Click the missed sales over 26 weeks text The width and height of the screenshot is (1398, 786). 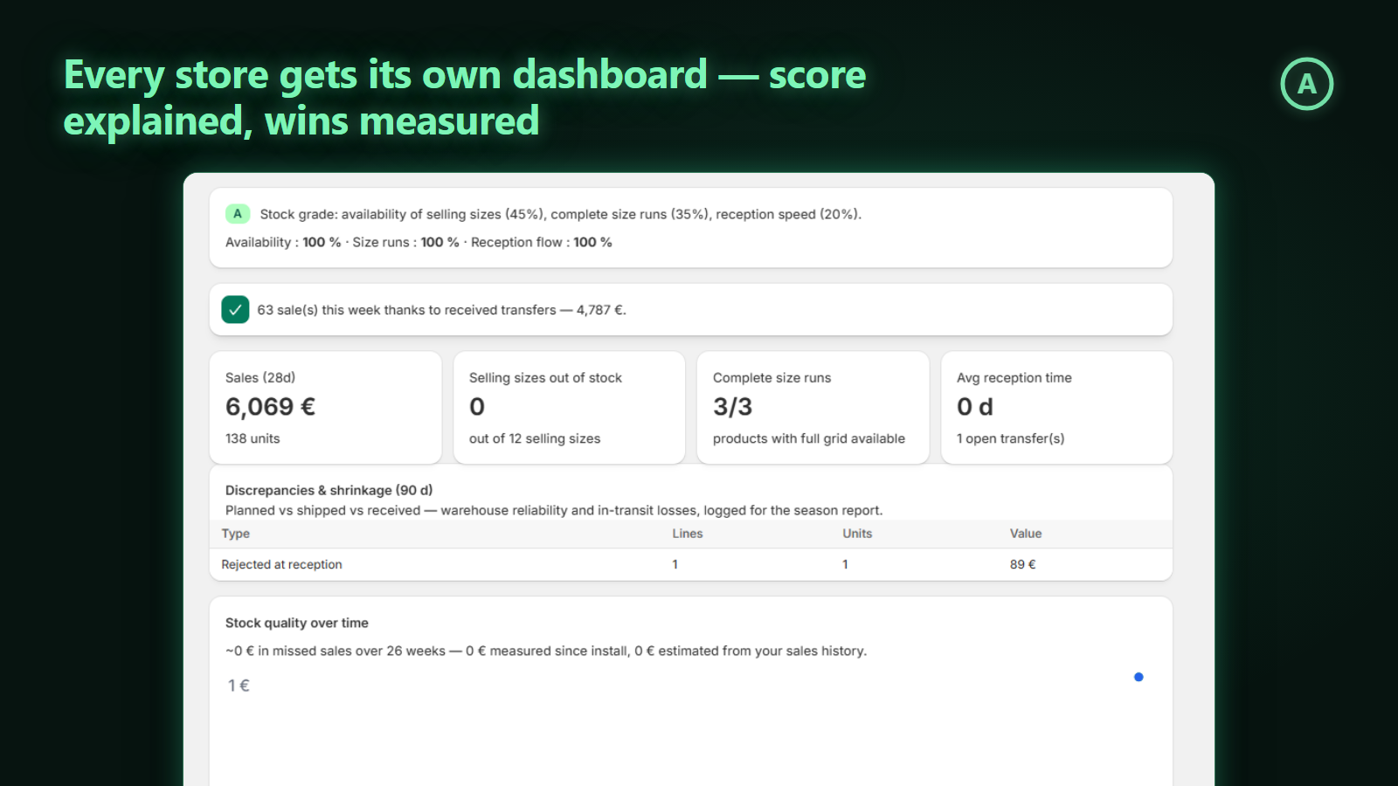tap(546, 651)
